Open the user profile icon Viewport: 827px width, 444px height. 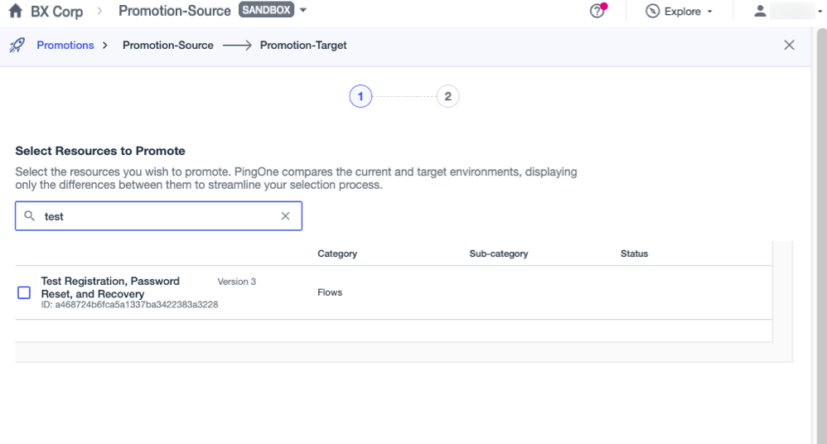click(x=760, y=11)
